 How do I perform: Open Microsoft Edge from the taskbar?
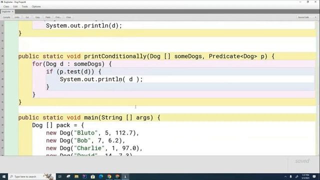pyautogui.click(x=101, y=176)
